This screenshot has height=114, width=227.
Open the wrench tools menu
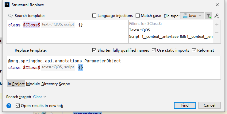pyautogui.click(x=217, y=16)
